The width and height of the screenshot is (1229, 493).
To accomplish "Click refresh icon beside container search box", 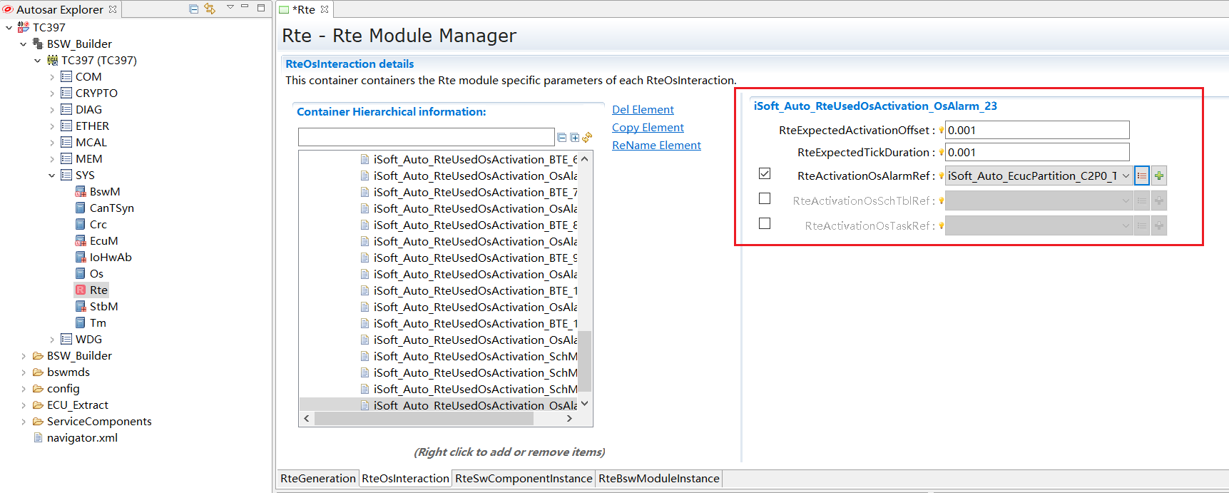I will tap(587, 138).
